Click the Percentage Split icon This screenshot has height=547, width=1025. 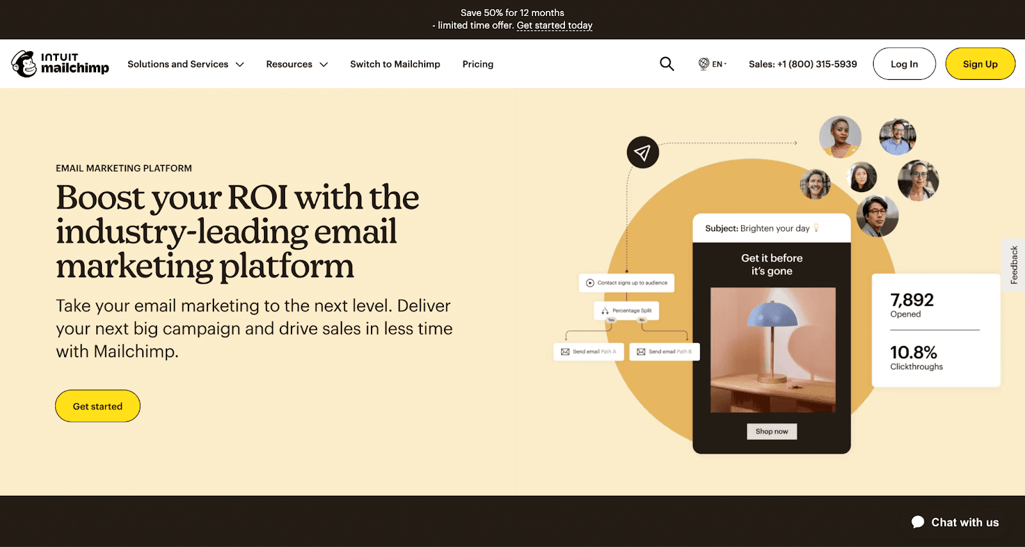605,311
